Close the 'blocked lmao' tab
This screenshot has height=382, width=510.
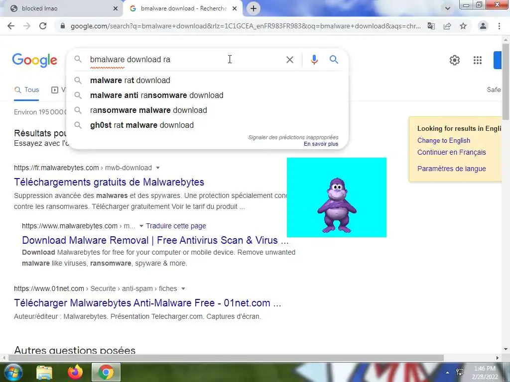coord(115,9)
